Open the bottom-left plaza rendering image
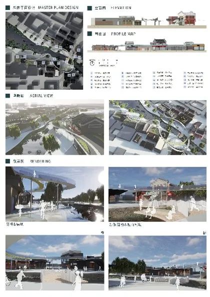 coord(55,263)
